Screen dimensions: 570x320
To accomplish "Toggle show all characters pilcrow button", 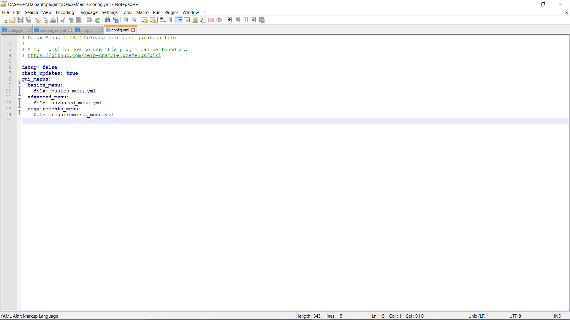I will [171, 20].
